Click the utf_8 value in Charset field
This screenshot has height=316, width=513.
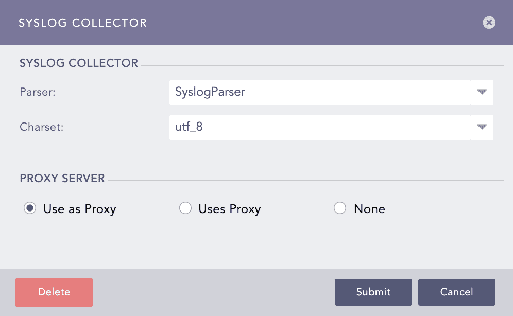click(189, 127)
